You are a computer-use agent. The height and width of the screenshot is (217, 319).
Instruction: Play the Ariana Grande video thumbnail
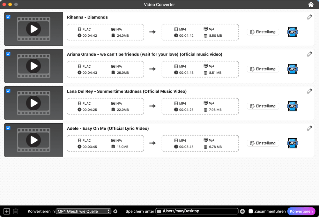(x=33, y=66)
